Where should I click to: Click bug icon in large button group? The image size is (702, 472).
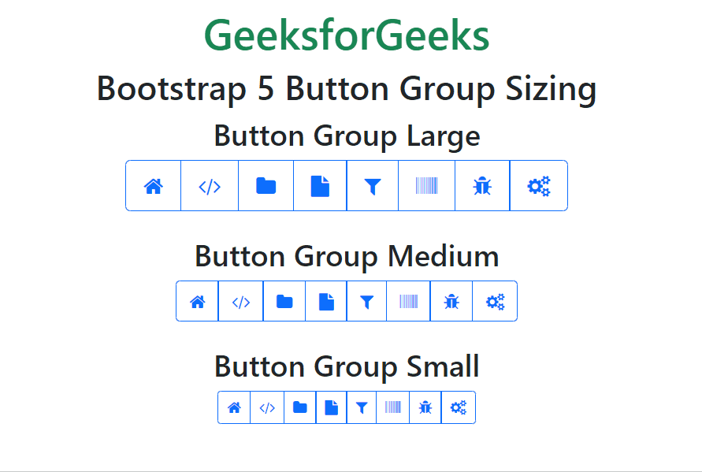(482, 187)
